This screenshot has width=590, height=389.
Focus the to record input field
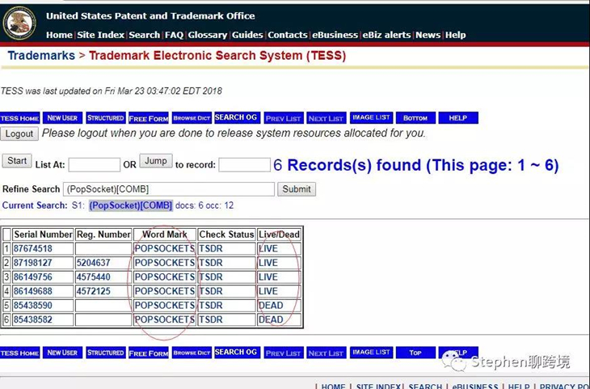[245, 165]
